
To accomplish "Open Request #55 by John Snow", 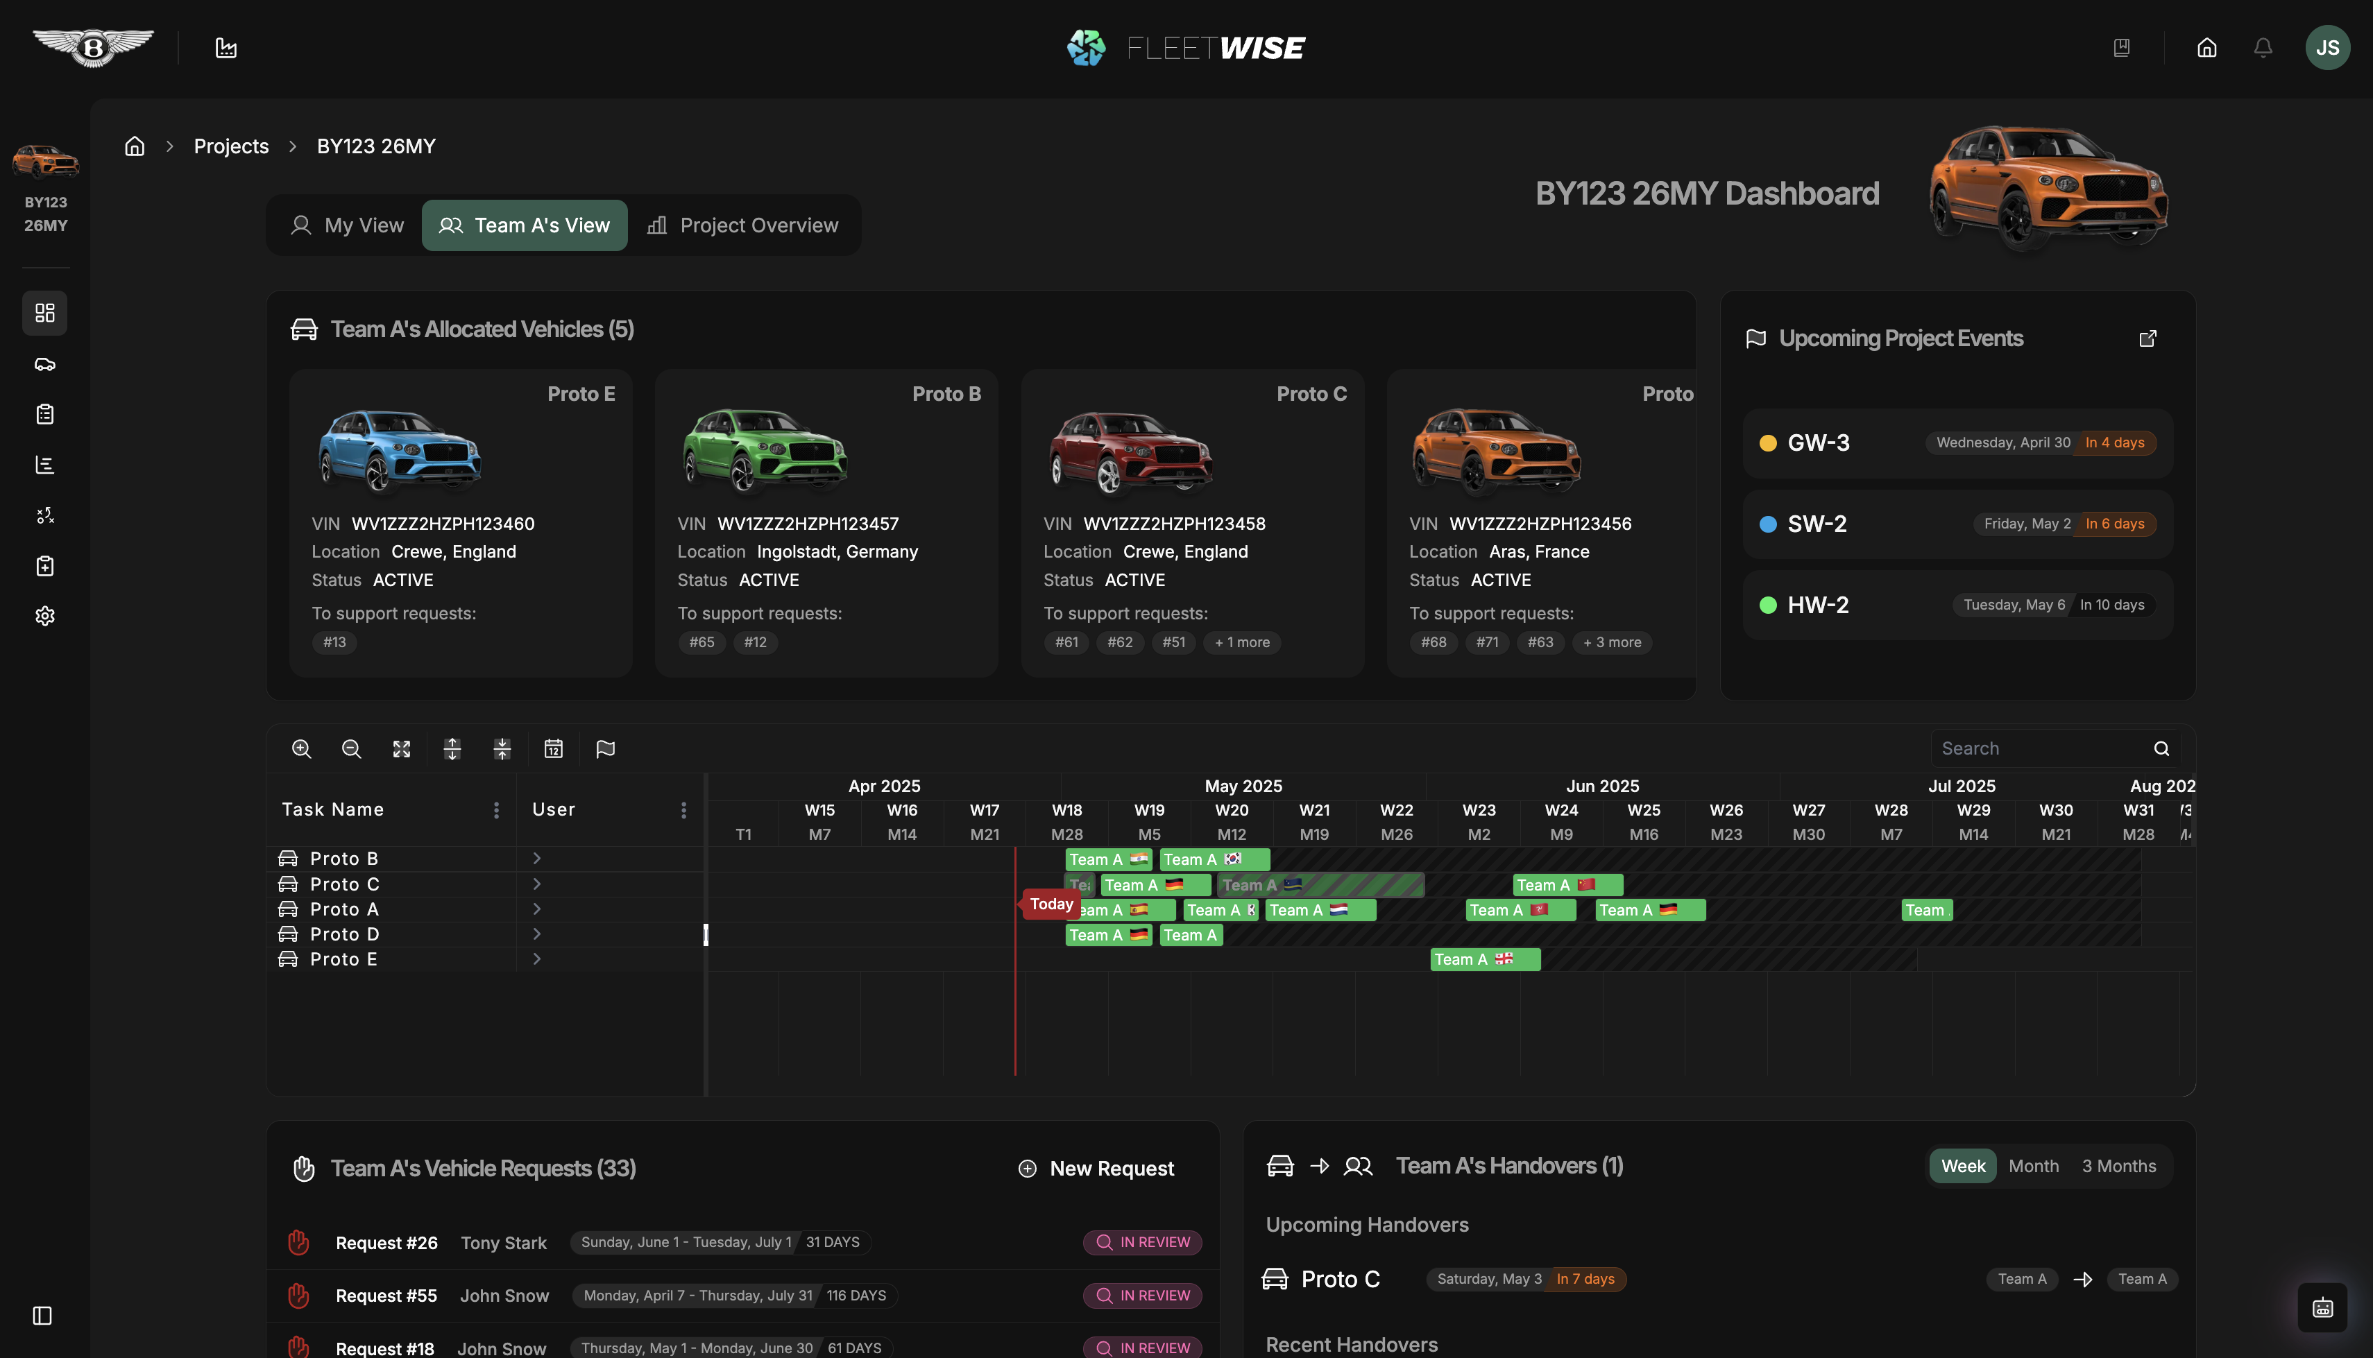I will 742,1296.
